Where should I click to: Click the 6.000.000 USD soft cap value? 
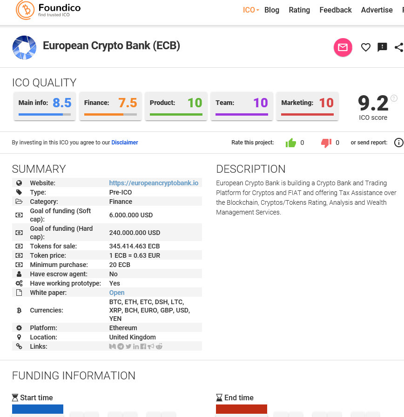[131, 215]
